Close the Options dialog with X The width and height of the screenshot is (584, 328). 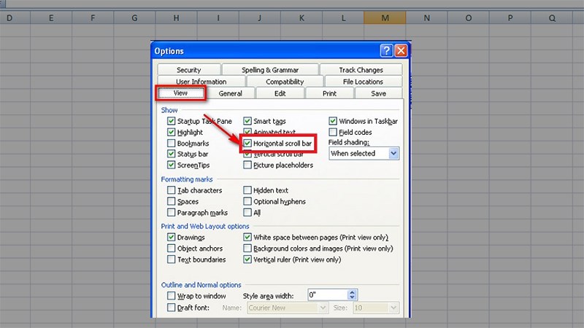pos(401,50)
